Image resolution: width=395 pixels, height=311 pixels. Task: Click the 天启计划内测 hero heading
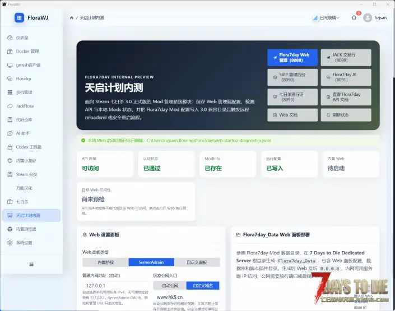click(114, 88)
